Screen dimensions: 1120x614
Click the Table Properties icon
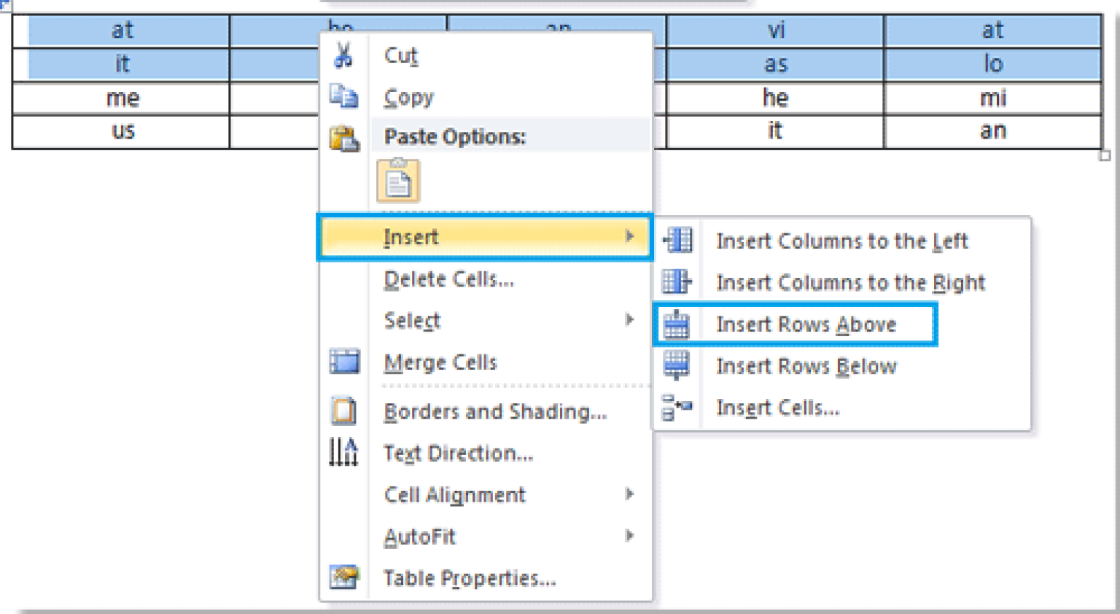[x=343, y=577]
